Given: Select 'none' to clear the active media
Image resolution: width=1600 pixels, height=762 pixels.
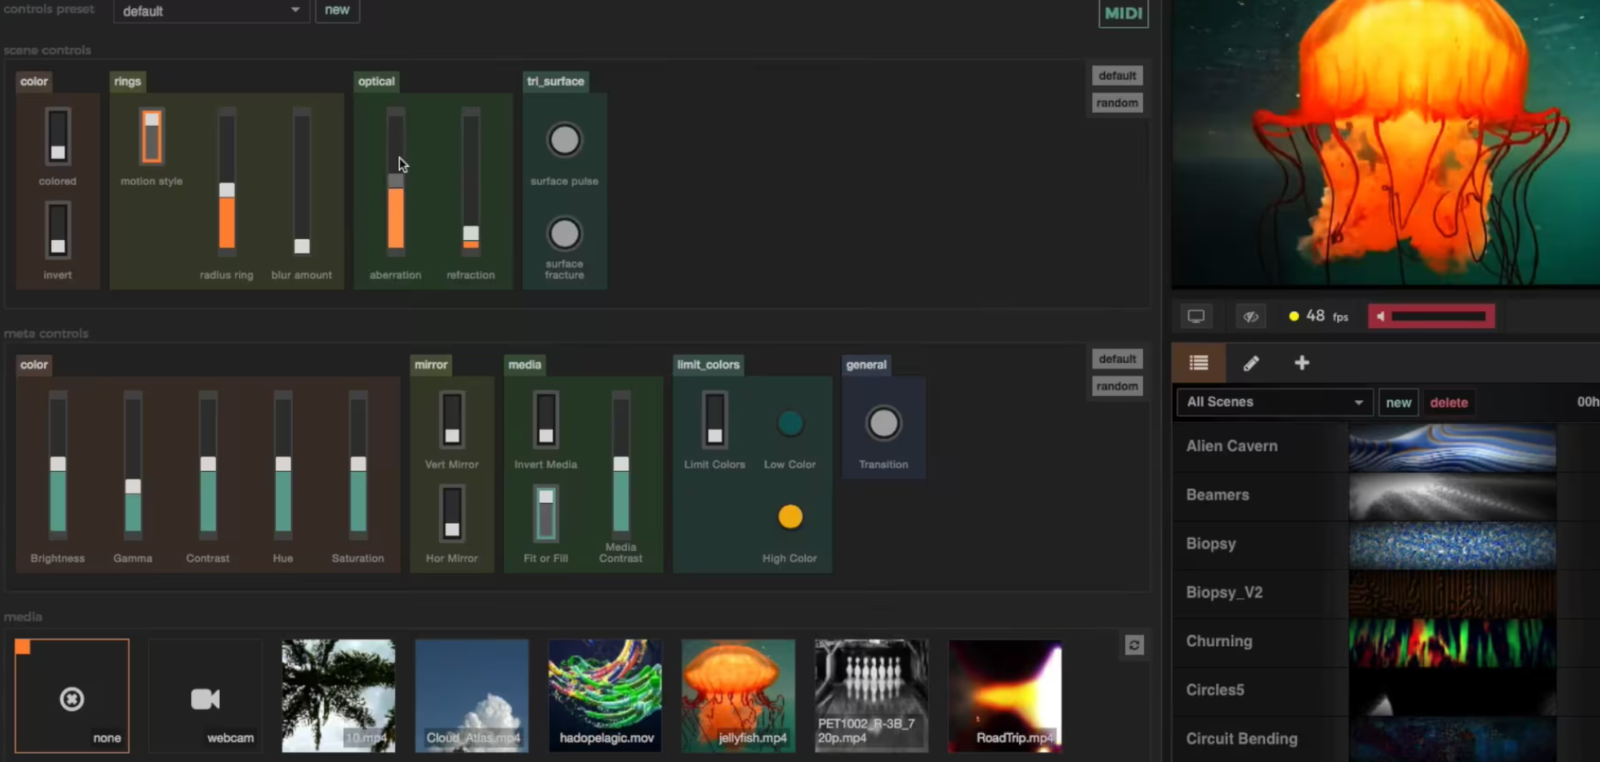Looking at the screenshot, I should point(71,696).
